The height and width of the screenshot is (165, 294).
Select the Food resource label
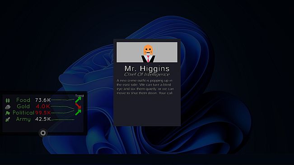[x=23, y=100]
